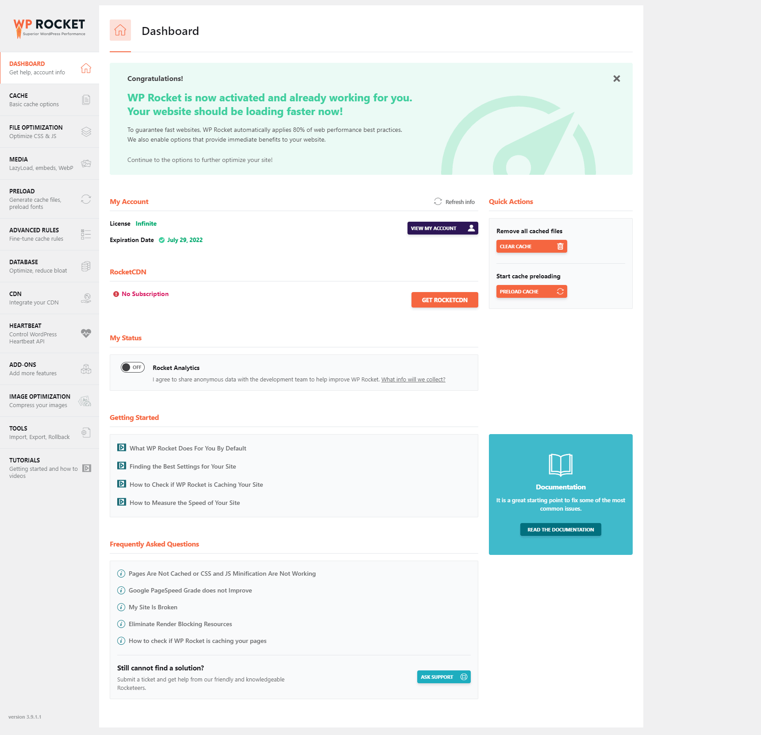Open the Tutorials tab
This screenshot has width=761, height=735.
[x=50, y=468]
